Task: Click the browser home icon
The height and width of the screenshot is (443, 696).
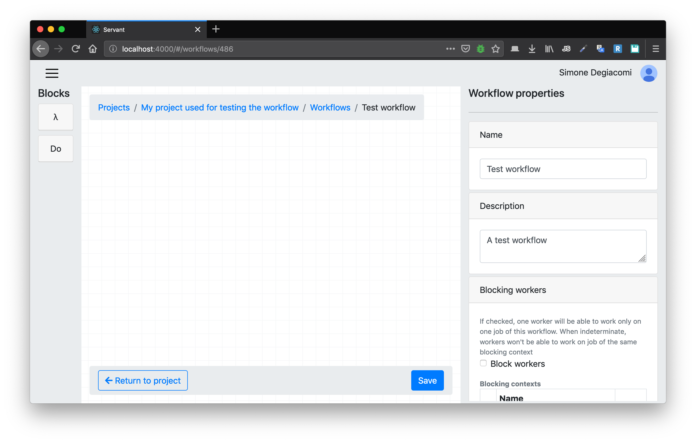Action: (92, 49)
